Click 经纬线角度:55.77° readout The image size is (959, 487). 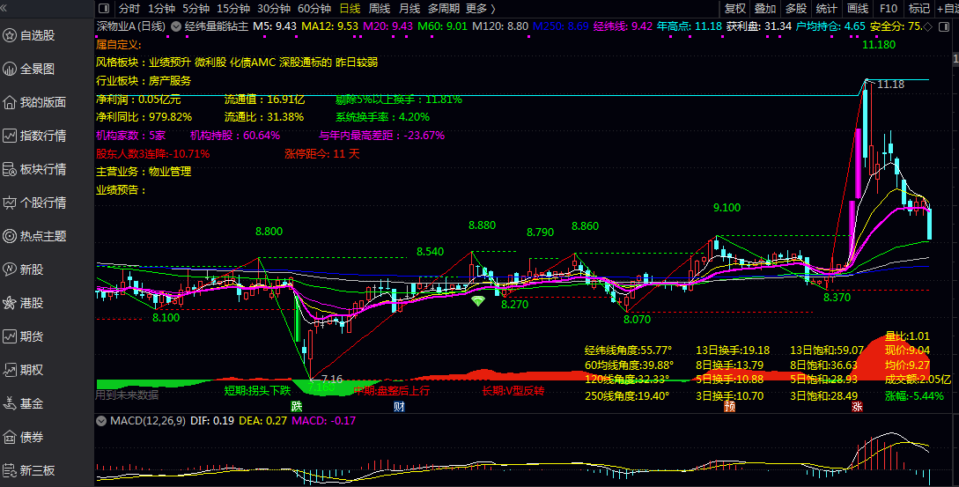click(x=628, y=350)
